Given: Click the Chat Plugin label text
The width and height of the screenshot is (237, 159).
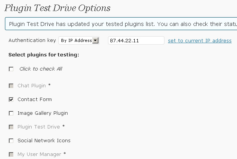Looking at the screenshot, I should tap(32, 86).
